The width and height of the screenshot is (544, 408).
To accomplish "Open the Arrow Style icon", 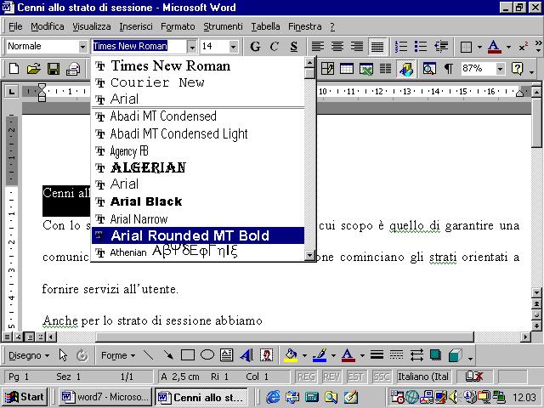I will [416, 355].
